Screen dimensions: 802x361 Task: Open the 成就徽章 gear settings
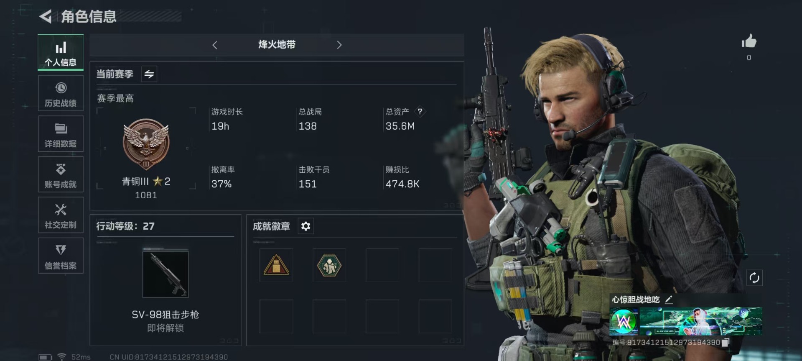[306, 226]
